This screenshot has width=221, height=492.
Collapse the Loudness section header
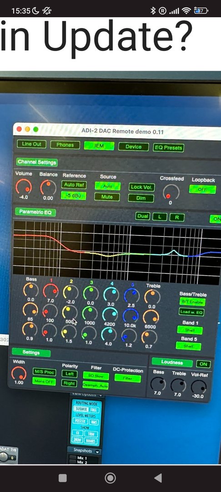coord(172,363)
